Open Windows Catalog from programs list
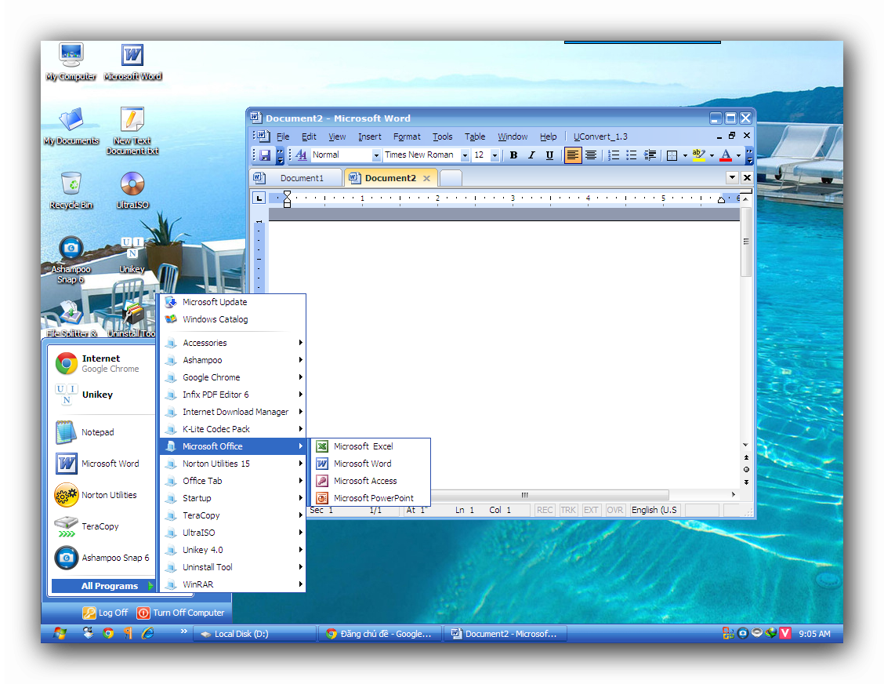 pos(233,319)
